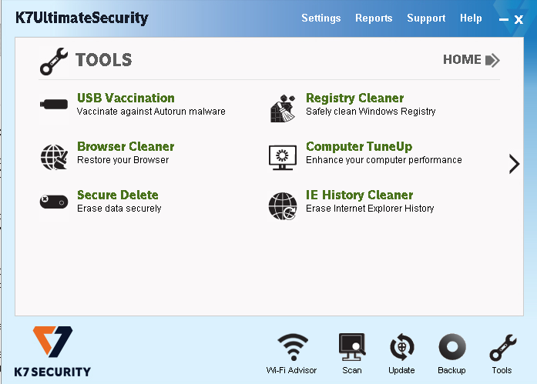Viewport: 537px width, 384px height.
Task: Click the Tools wrench icon in bottom bar
Action: pyautogui.click(x=503, y=347)
